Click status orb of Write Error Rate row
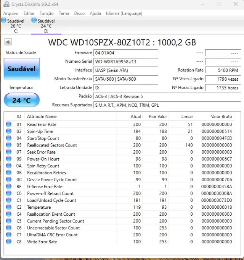Image resolution: width=244 pixels, height=260 pixels. (x=9, y=241)
